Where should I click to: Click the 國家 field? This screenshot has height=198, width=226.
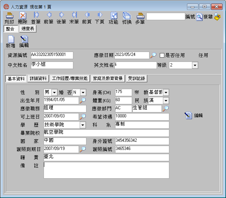click(65, 141)
